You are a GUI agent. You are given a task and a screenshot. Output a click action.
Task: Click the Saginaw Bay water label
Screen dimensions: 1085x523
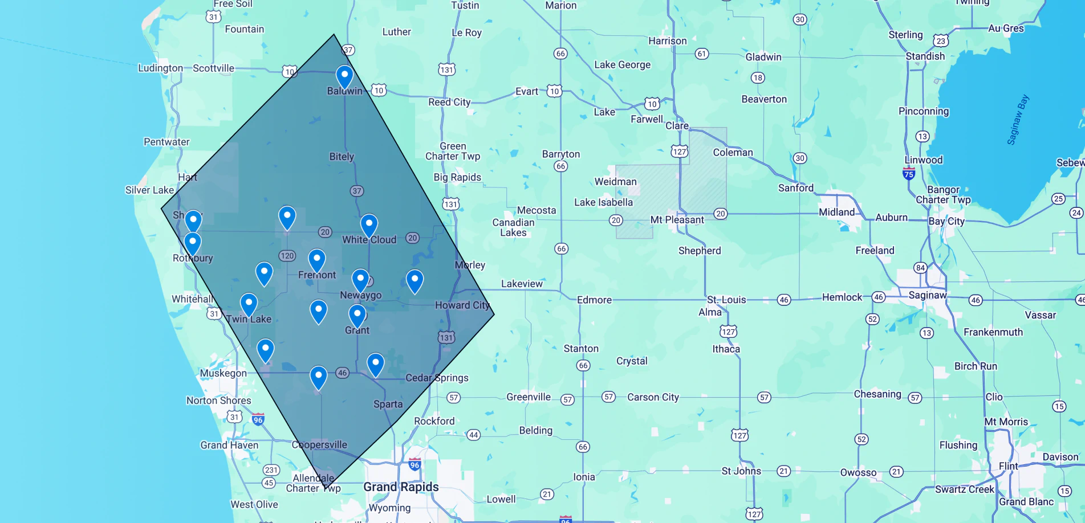[1017, 120]
